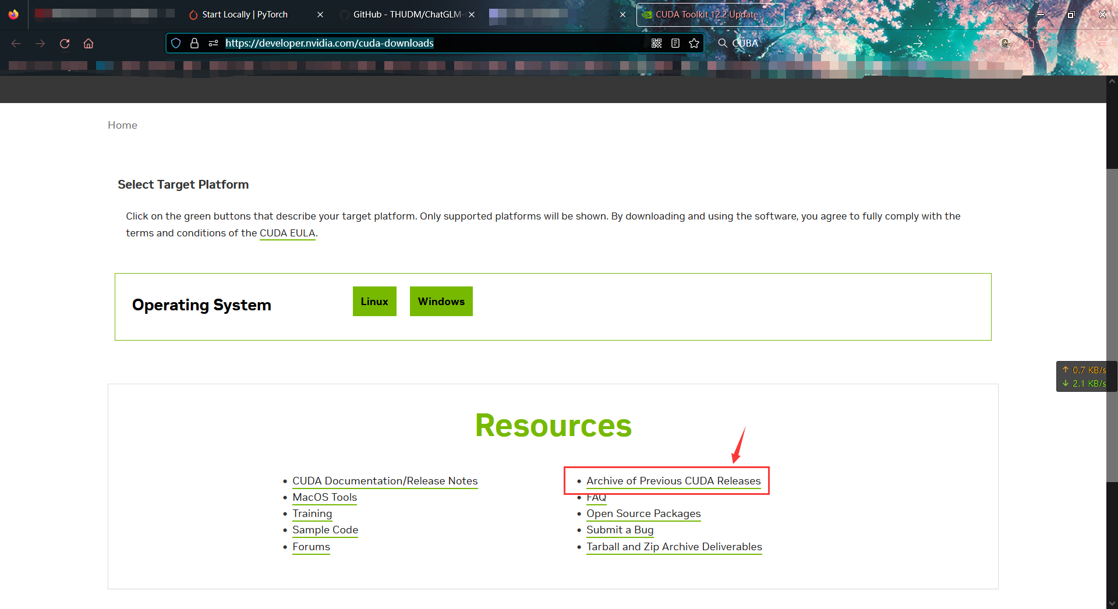Go forward to the next page
Image resolution: width=1118 pixels, height=609 pixels.
pos(40,43)
